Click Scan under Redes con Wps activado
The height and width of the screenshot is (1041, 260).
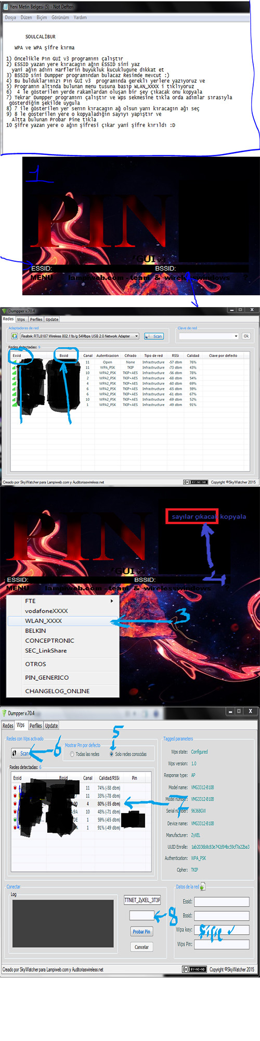coord(21,753)
